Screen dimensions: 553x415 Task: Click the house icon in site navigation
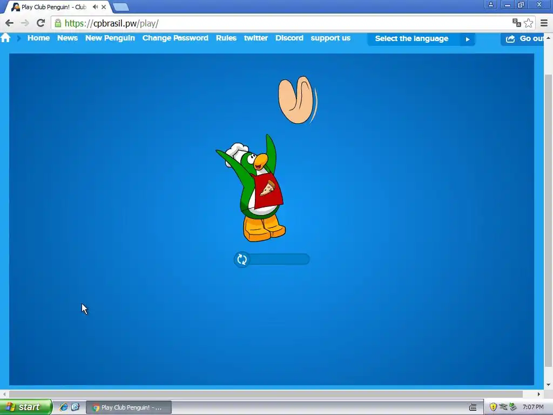(x=5, y=38)
